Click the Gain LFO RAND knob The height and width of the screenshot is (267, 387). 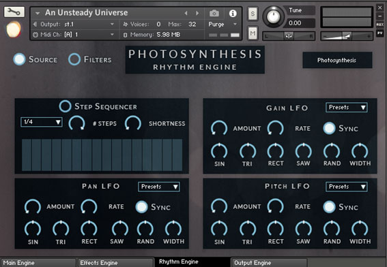click(x=332, y=151)
